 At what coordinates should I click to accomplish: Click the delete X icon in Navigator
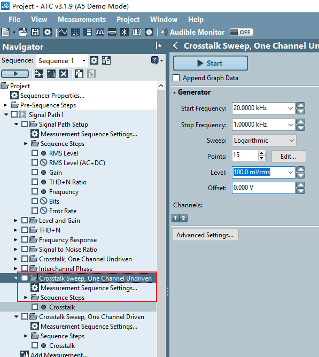(64, 74)
